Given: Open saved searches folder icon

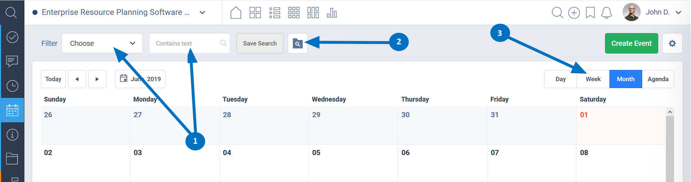Looking at the screenshot, I should (x=298, y=43).
